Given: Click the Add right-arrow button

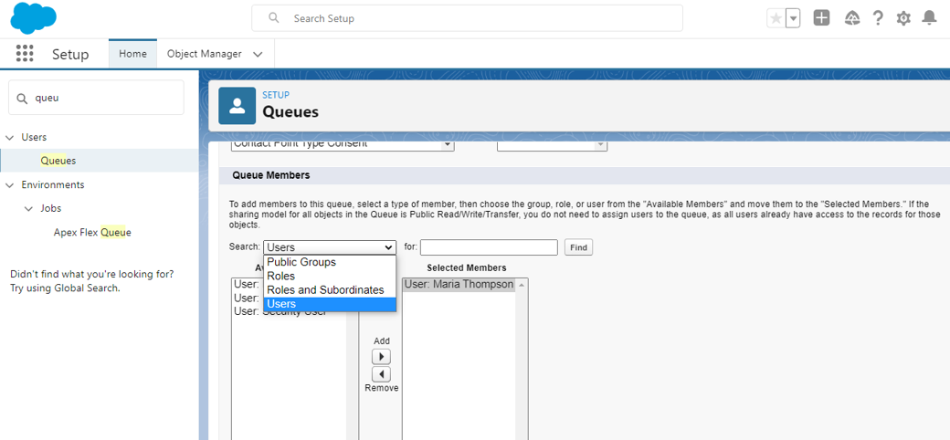Looking at the screenshot, I should pos(381,357).
